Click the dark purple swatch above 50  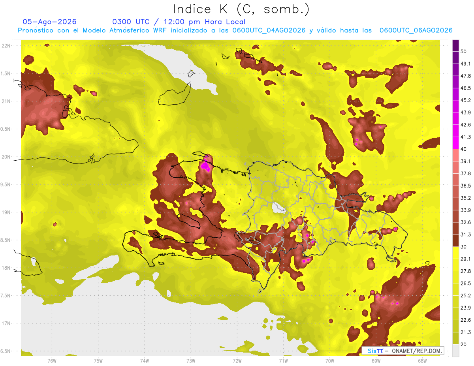tap(456, 46)
